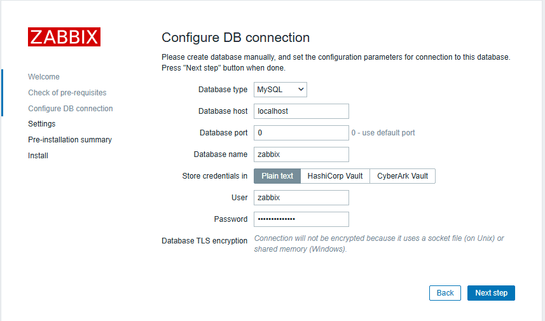Select the Database name input box
The width and height of the screenshot is (545, 321).
[301, 154]
